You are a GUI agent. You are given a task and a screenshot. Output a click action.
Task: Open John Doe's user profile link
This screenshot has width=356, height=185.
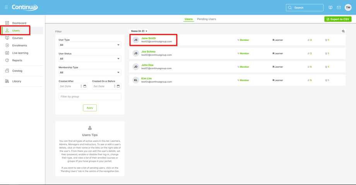click(147, 65)
